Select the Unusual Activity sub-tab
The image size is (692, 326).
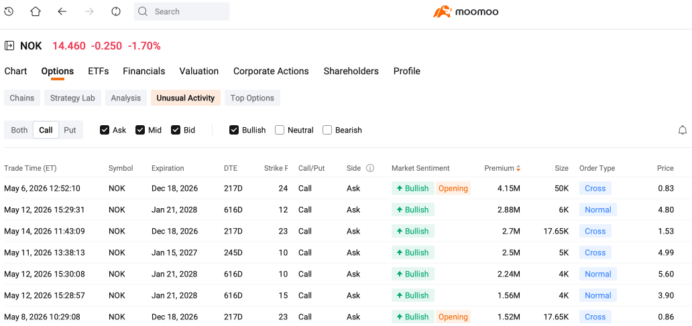tap(185, 98)
